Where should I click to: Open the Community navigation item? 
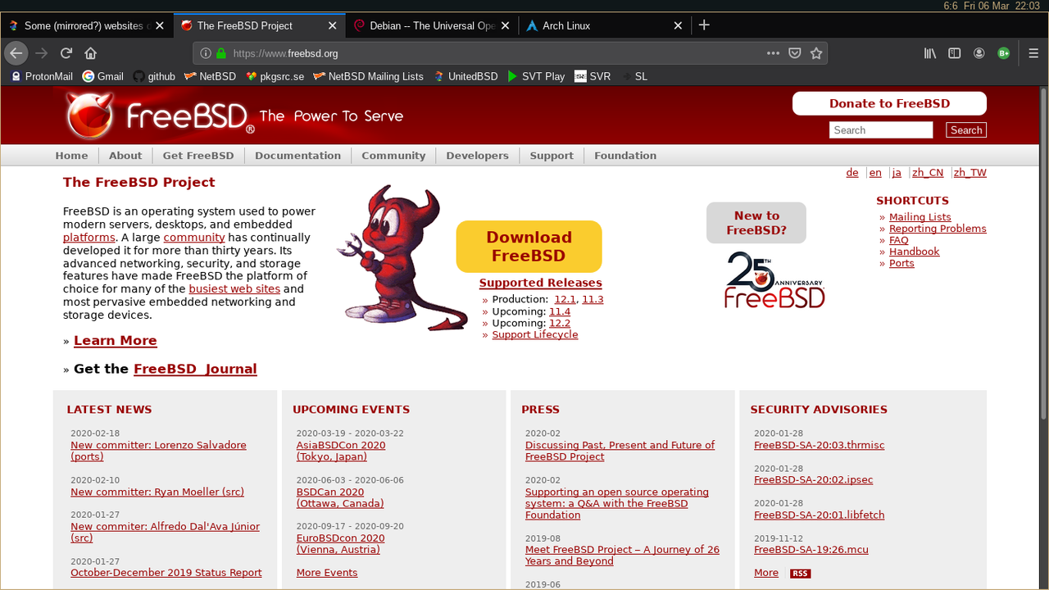(393, 156)
